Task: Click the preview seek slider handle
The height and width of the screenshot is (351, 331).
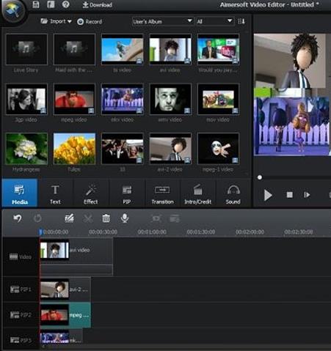Action: tap(260, 177)
